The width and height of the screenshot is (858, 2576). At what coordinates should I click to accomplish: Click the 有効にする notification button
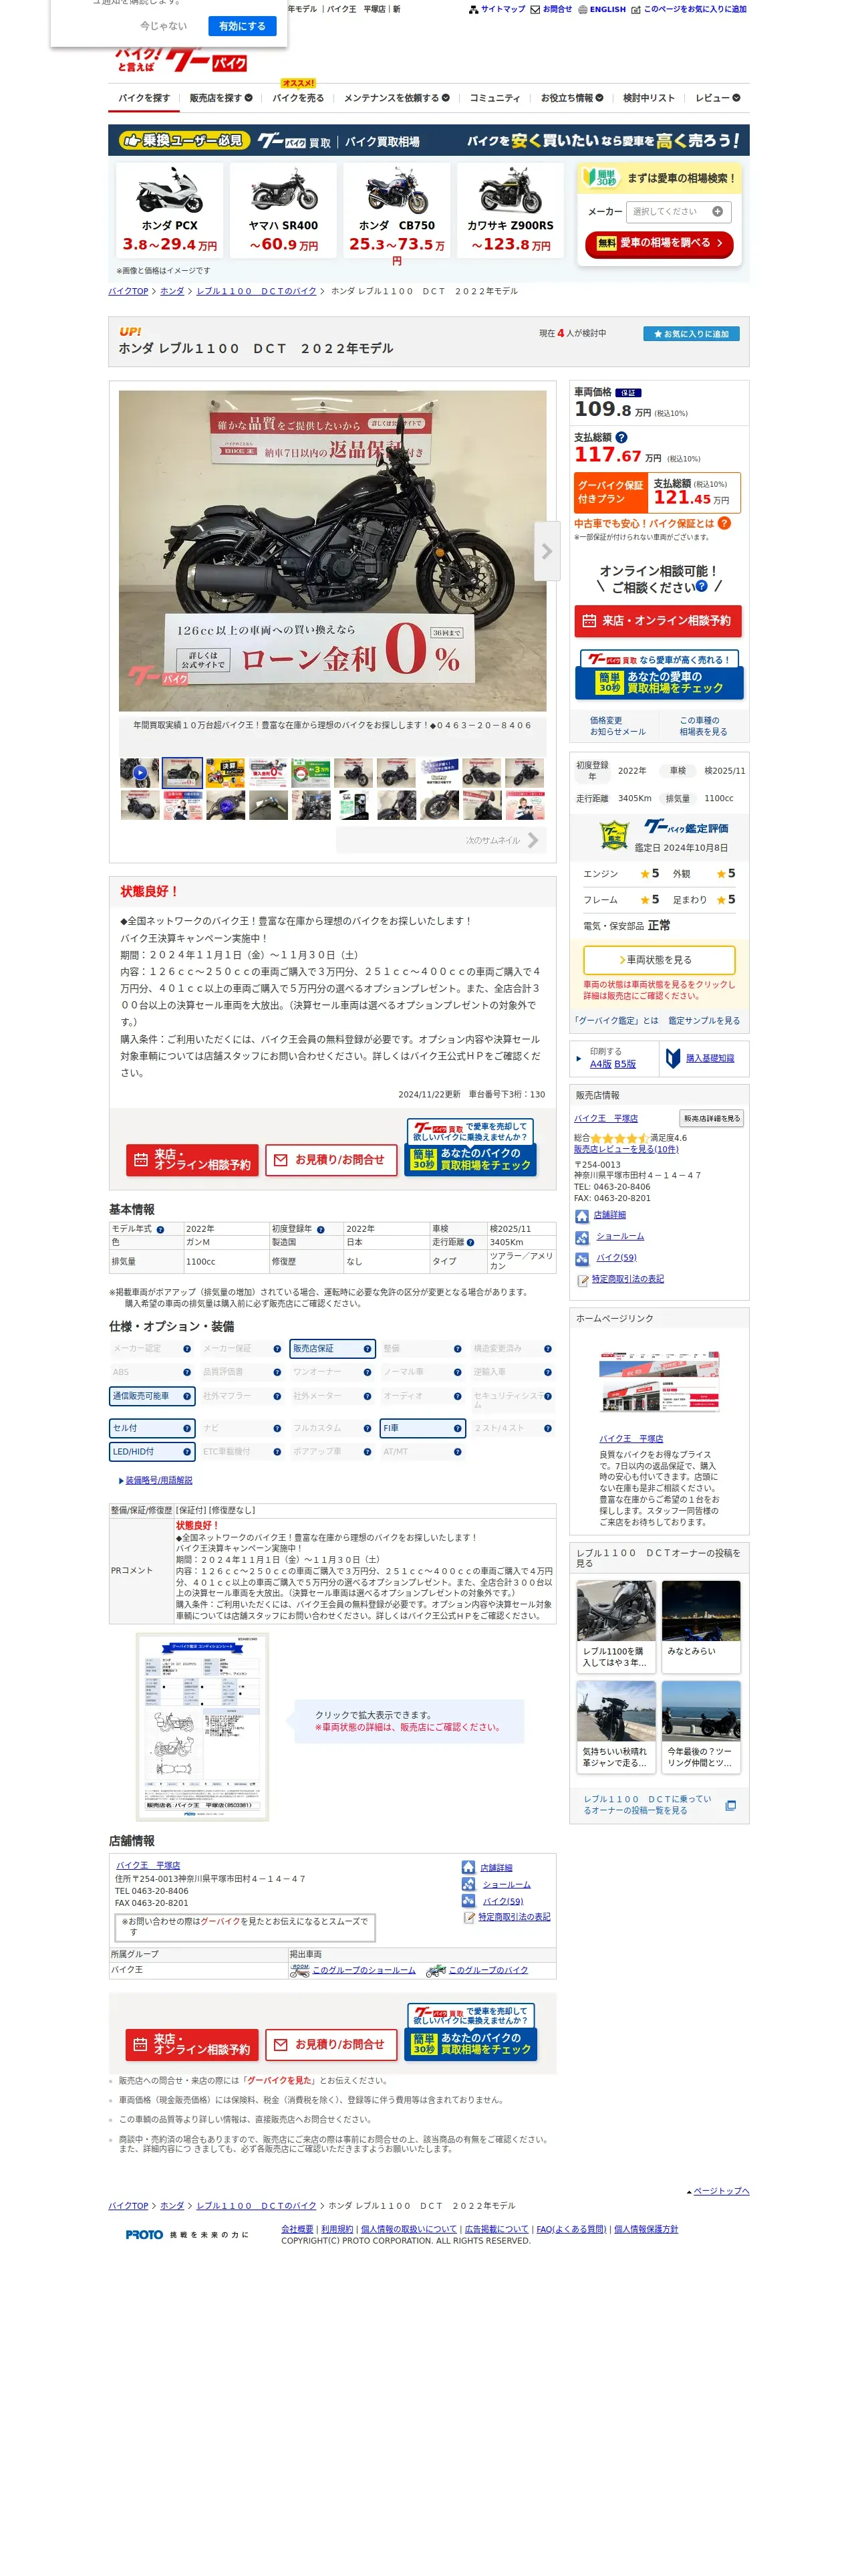click(242, 26)
